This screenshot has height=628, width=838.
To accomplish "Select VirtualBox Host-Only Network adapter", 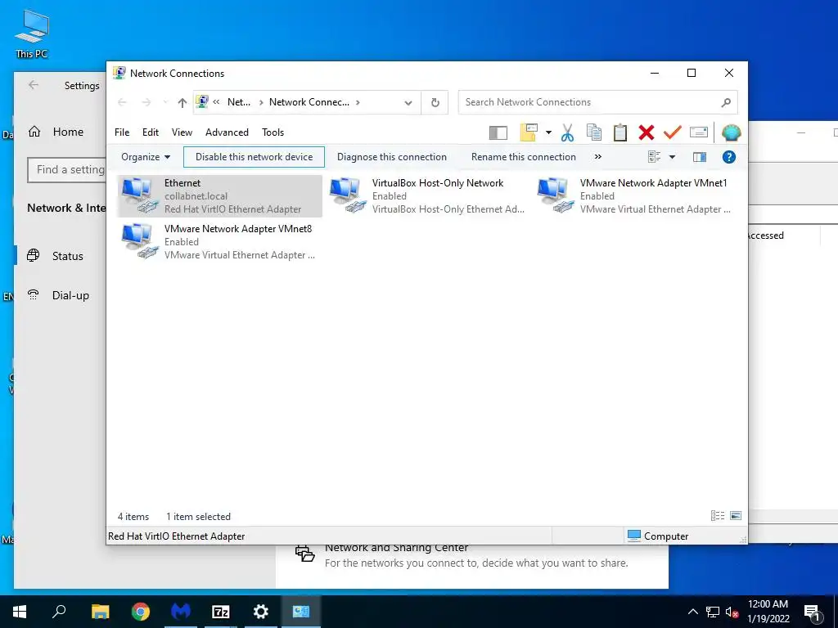I will (x=427, y=196).
